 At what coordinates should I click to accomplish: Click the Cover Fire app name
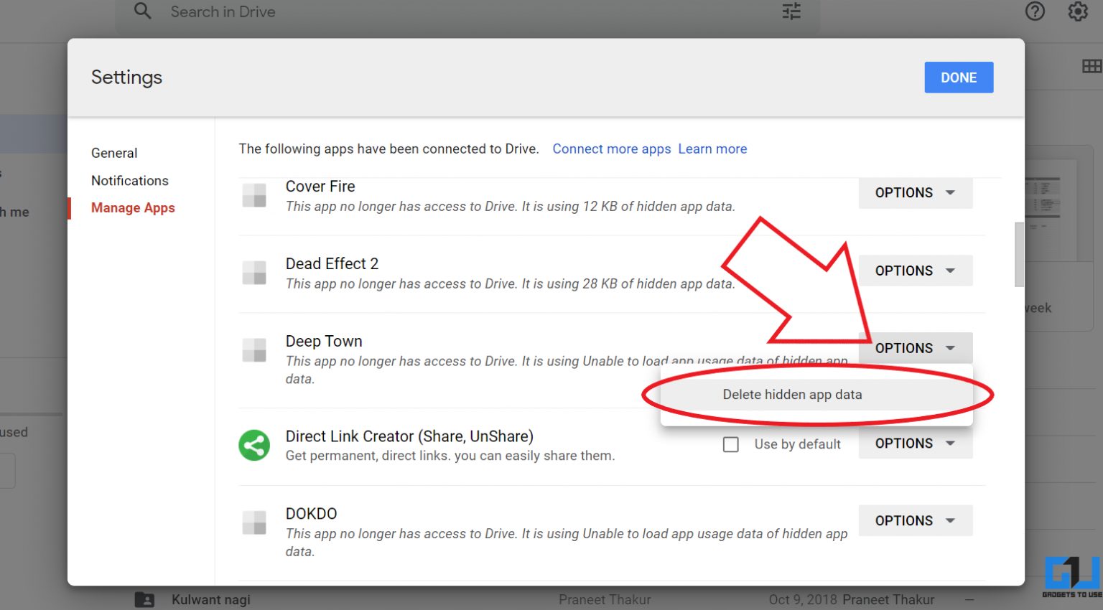320,187
